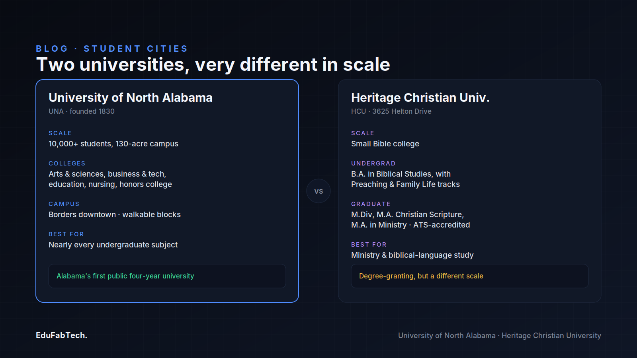Click 'UNA · founded 1830' subtitle
The width and height of the screenshot is (637, 358).
[x=82, y=111]
